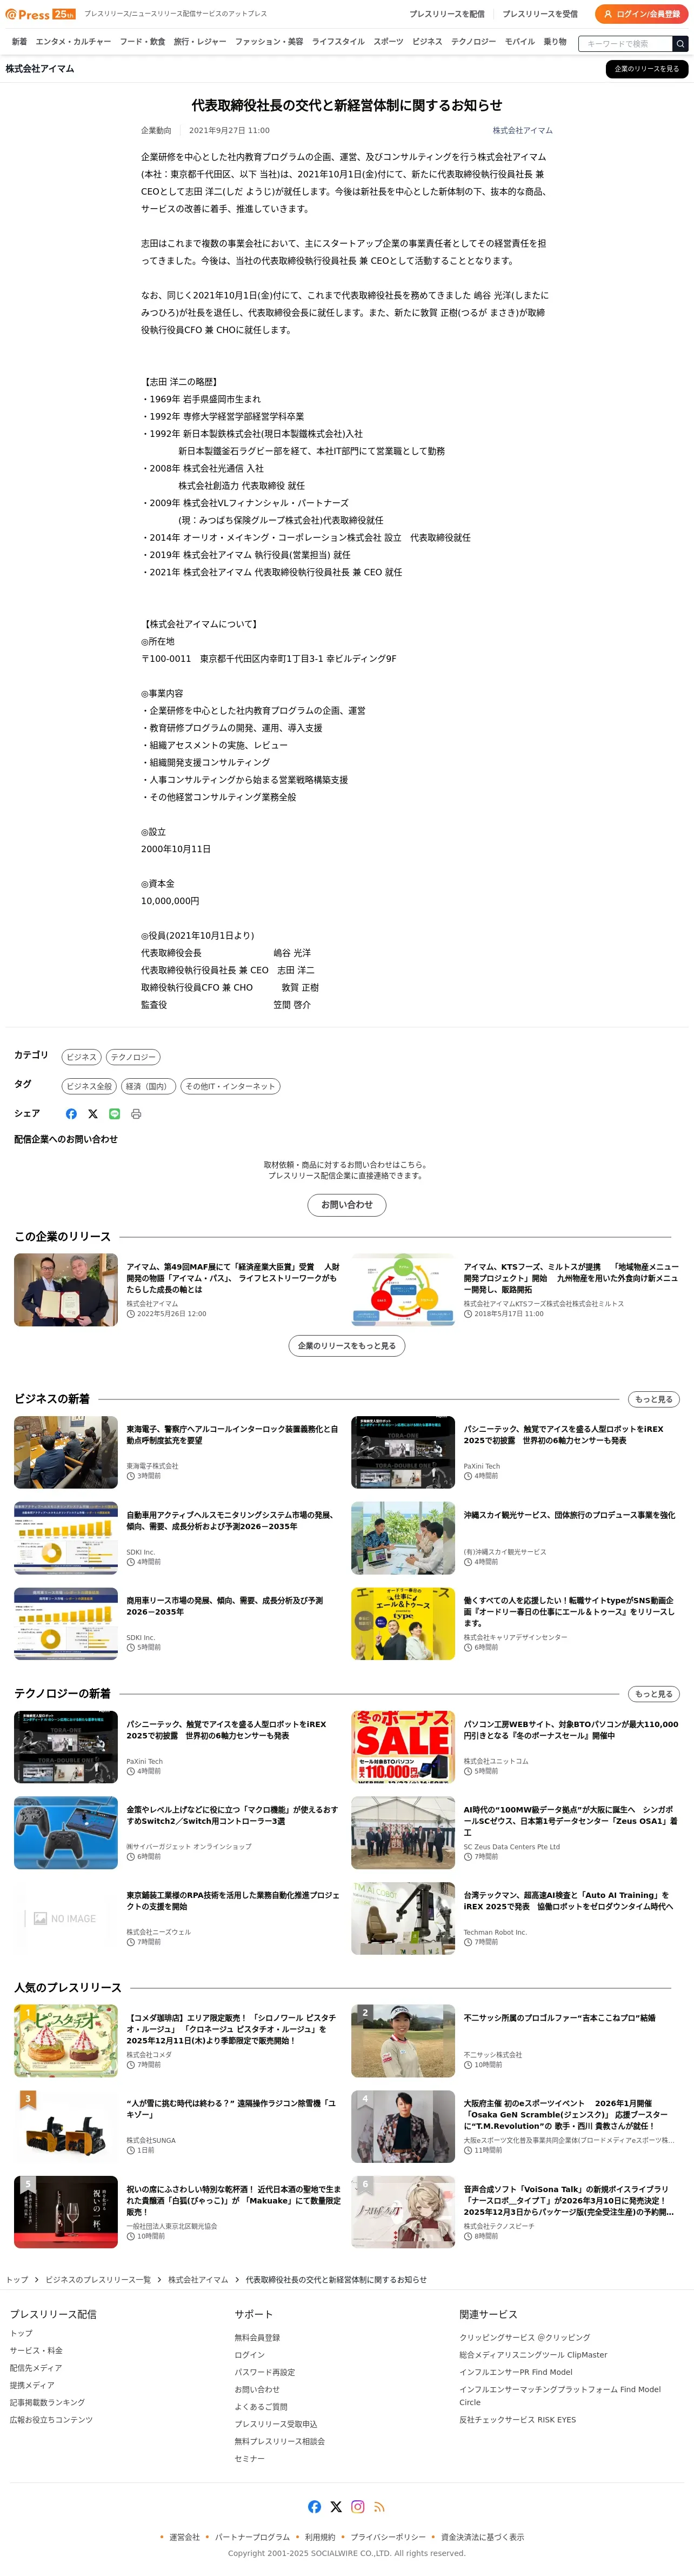Open ビジネス navigation item
This screenshot has width=694, height=2576.
tap(427, 42)
